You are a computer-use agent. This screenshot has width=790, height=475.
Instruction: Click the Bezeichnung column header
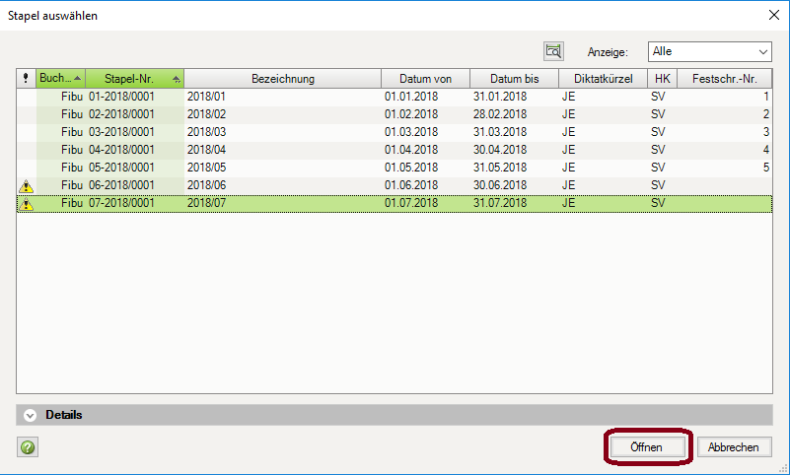coord(282,79)
